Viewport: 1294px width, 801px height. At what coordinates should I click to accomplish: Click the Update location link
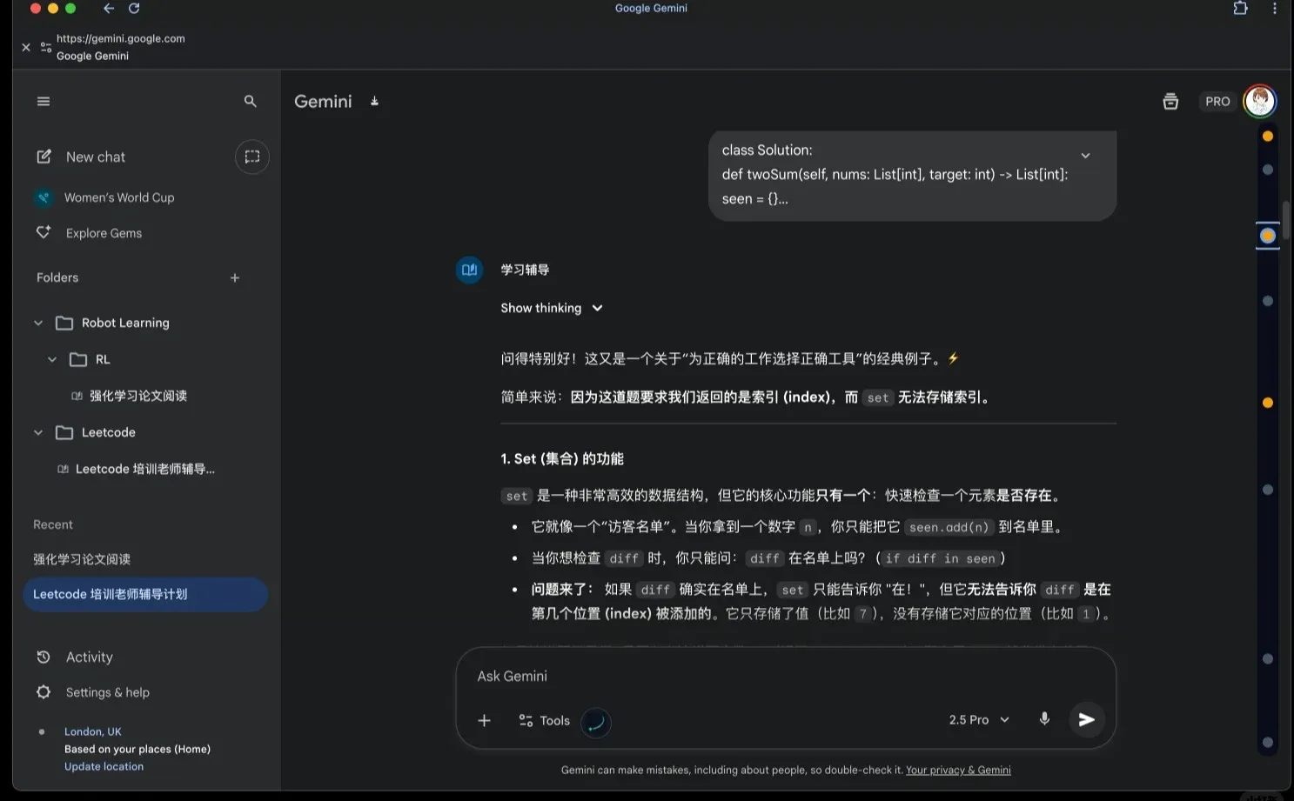(104, 766)
